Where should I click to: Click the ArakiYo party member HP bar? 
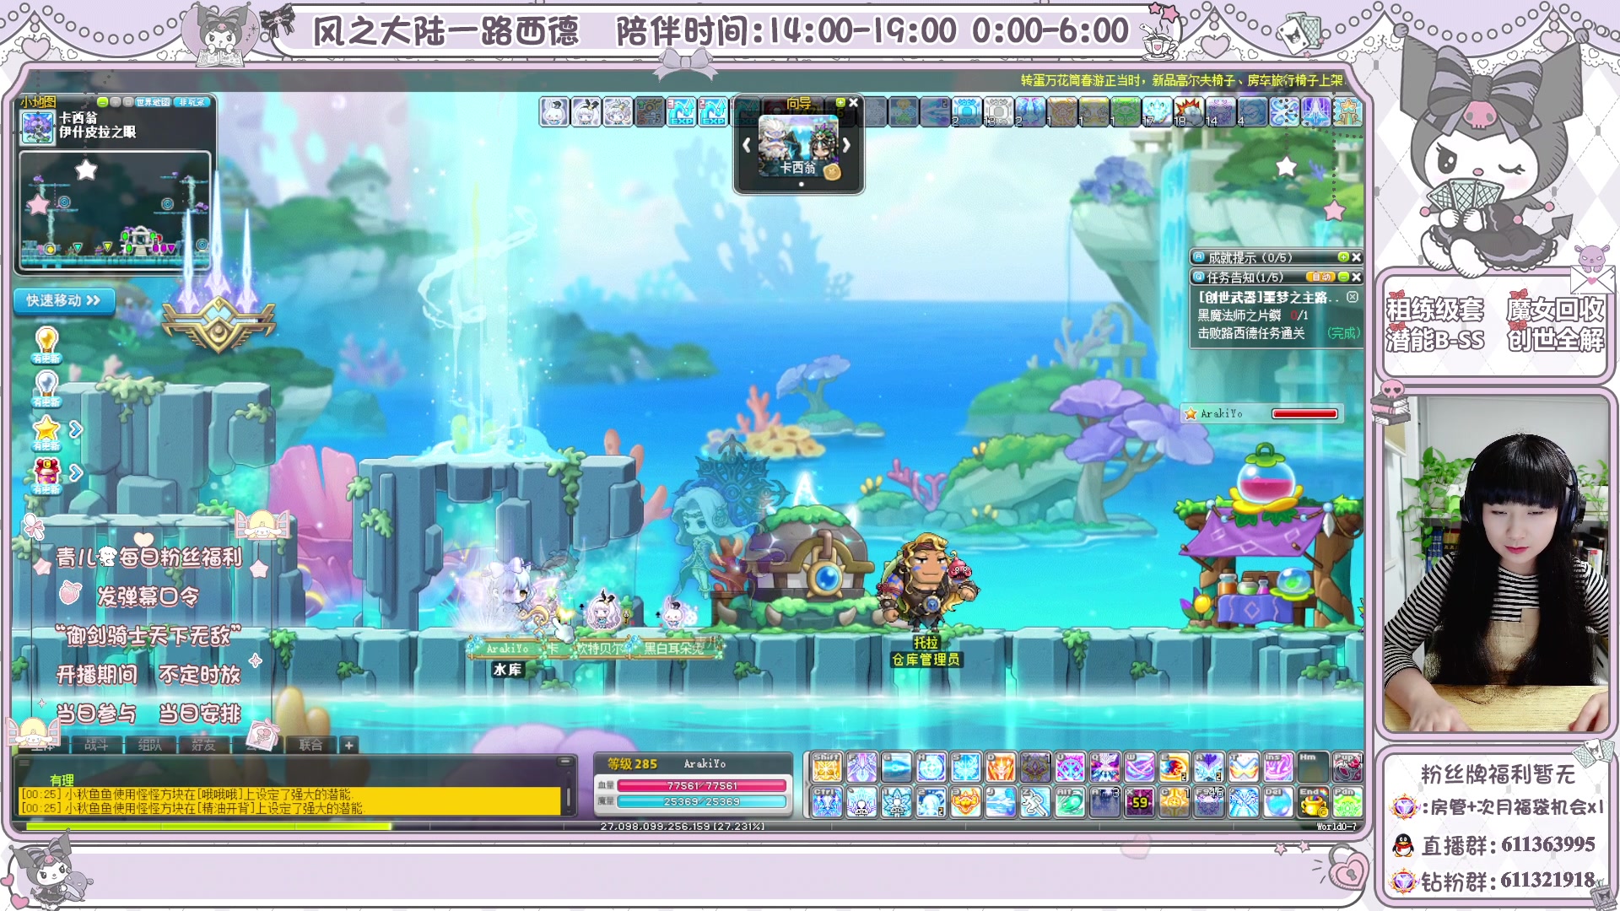(1304, 413)
